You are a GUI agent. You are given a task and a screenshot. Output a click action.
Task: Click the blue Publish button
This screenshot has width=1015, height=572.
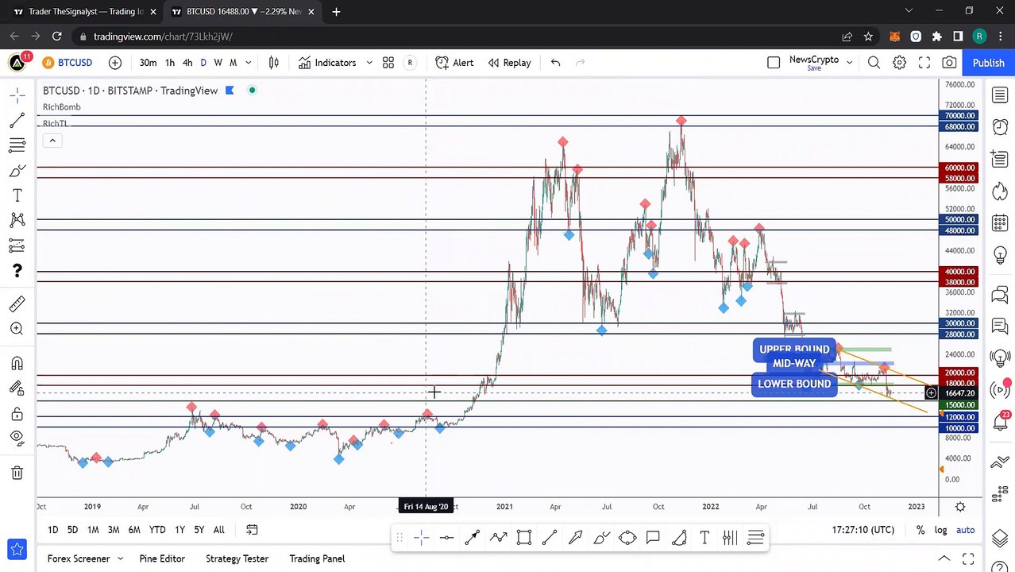click(988, 63)
